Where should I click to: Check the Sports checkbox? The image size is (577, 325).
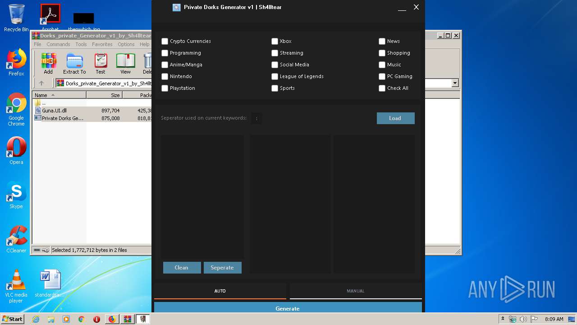275,88
